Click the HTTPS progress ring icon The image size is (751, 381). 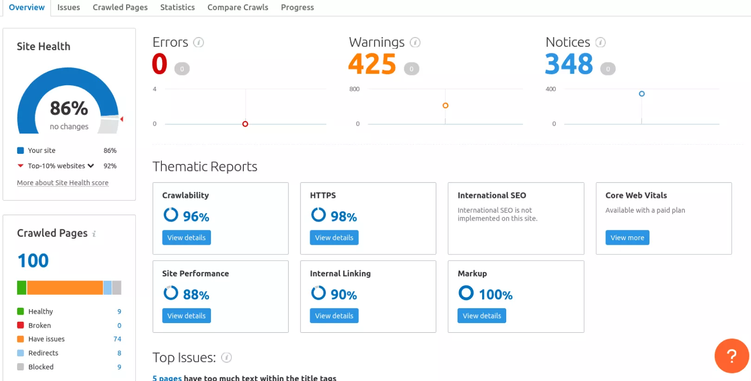pos(318,215)
